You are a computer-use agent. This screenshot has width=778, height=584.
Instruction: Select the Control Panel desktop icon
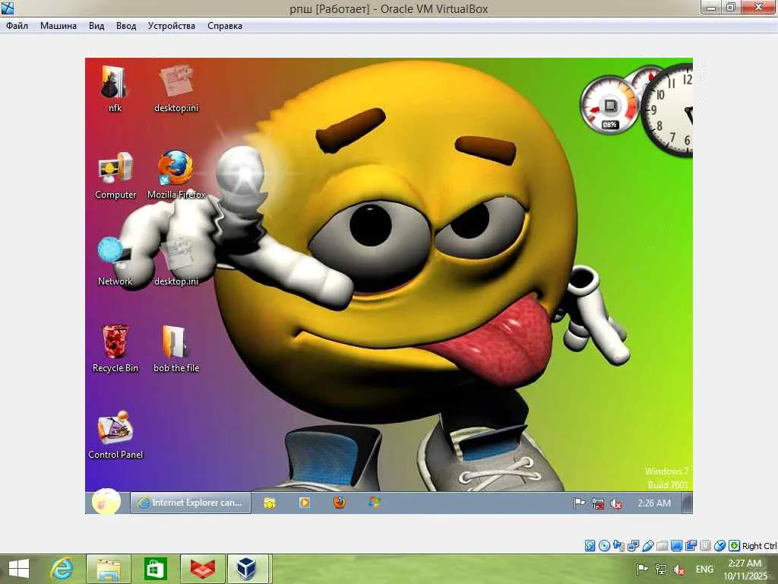pyautogui.click(x=115, y=429)
